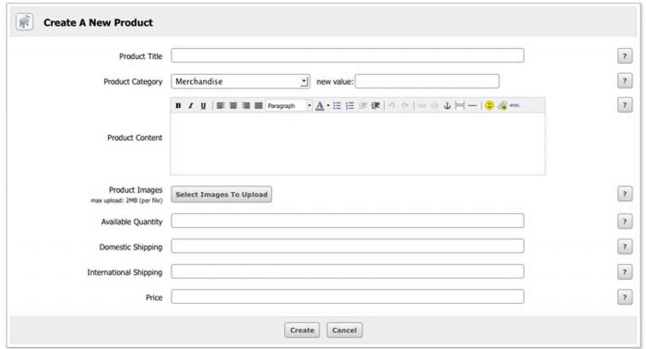Image resolution: width=646 pixels, height=349 pixels.
Task: Click the unlink icon
Action: click(x=434, y=106)
